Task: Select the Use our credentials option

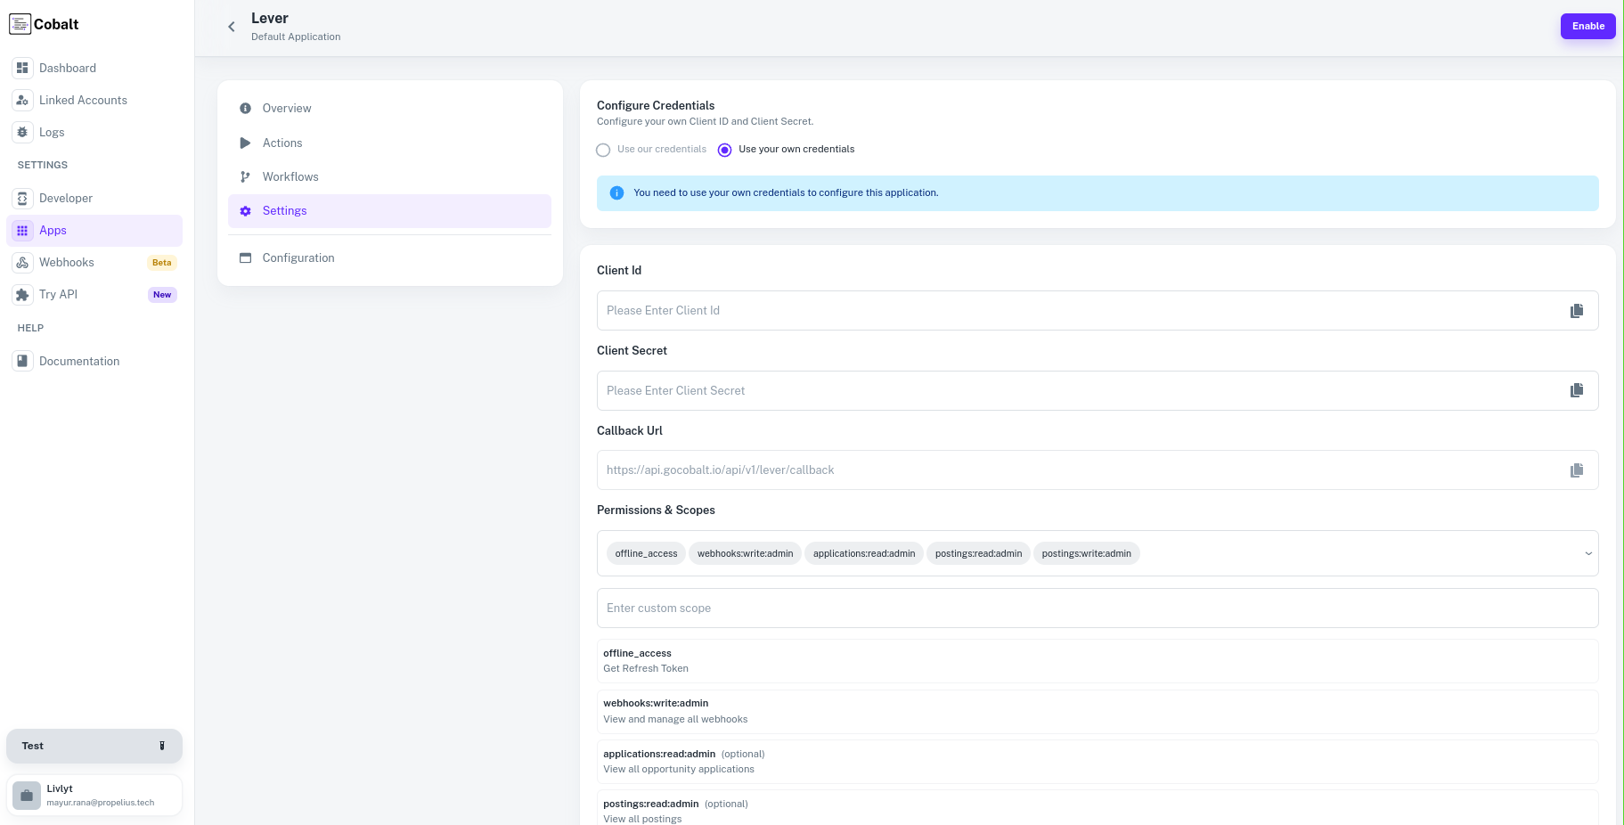Action: (602, 150)
